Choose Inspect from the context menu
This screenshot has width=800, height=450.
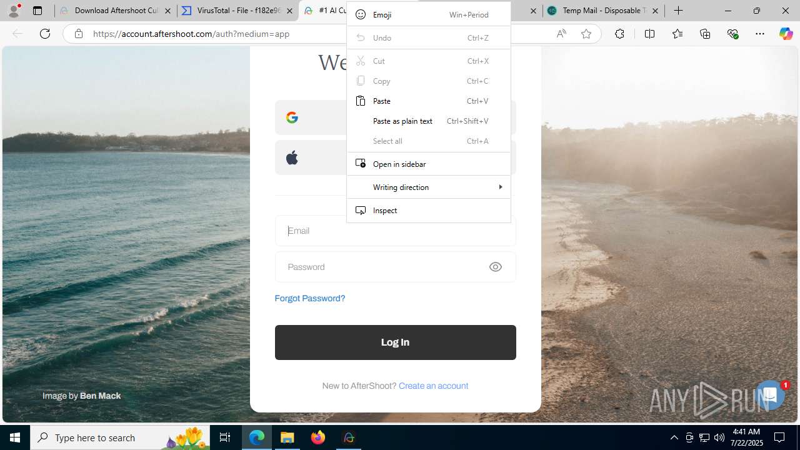coord(429,210)
